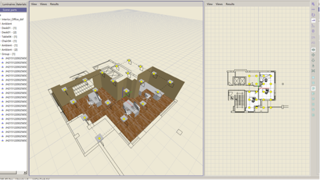Open Results menu in the plan viewport
The height and width of the screenshot is (180, 320).
point(230,4)
